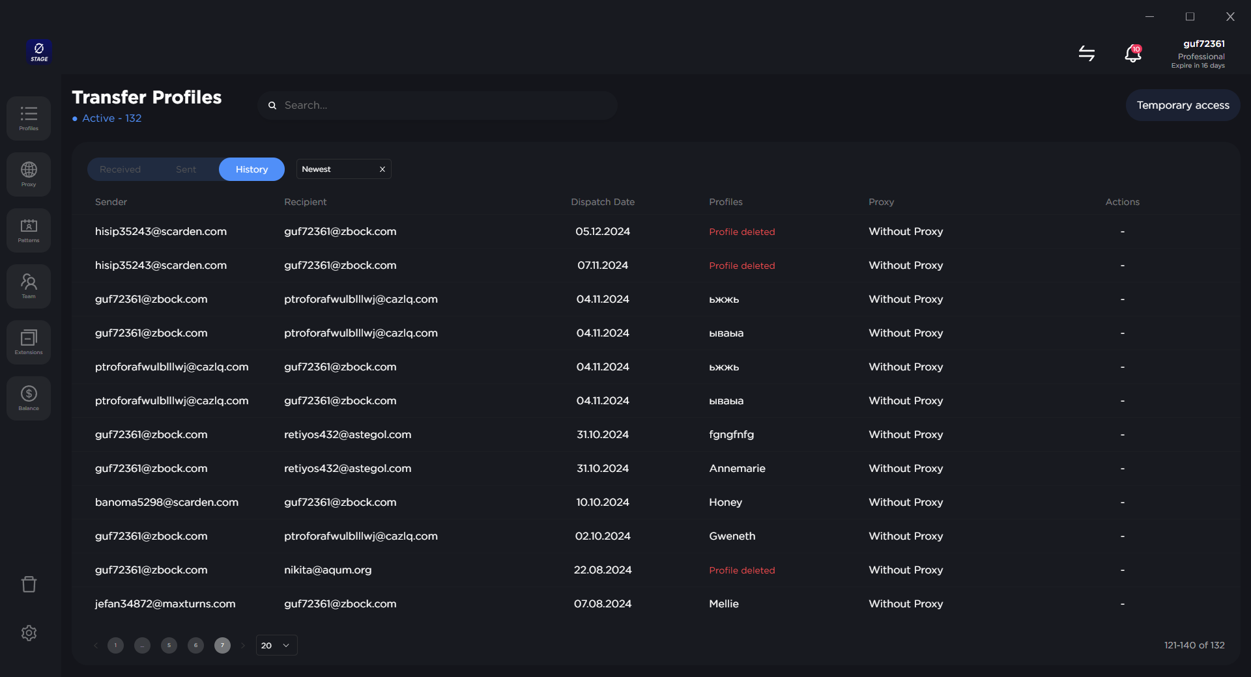Open the guf72361 account profile menu
1251x677 pixels.
(1203, 53)
